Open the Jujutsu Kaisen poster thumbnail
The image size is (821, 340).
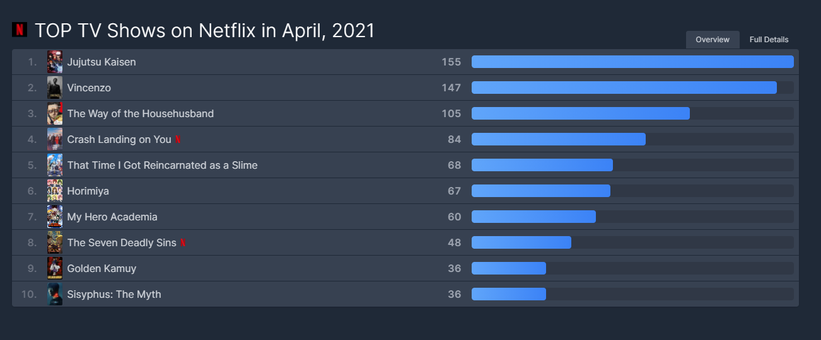pyautogui.click(x=55, y=62)
